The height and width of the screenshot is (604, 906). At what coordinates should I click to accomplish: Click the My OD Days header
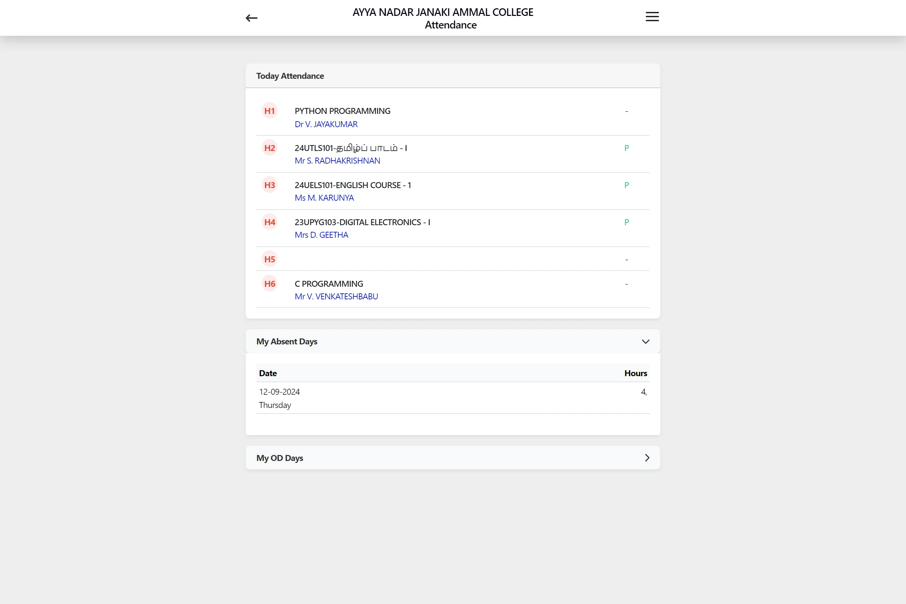click(x=453, y=458)
